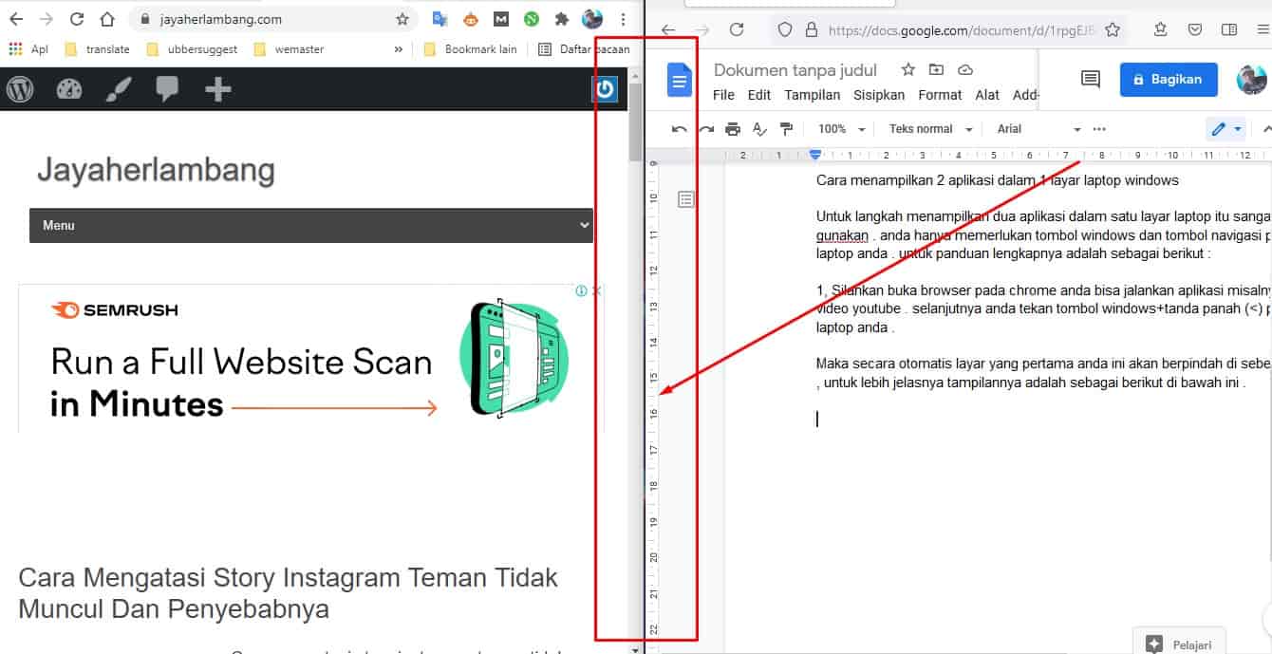Print the Google Docs document
1272x654 pixels.
coord(733,129)
